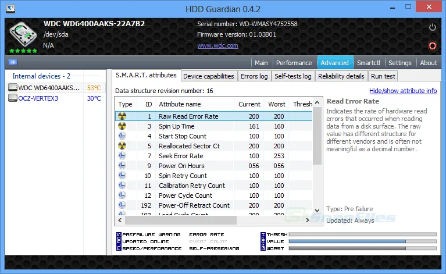This screenshot has width=446, height=274.
Task: Open the www.wdc.com link
Action: [218, 45]
